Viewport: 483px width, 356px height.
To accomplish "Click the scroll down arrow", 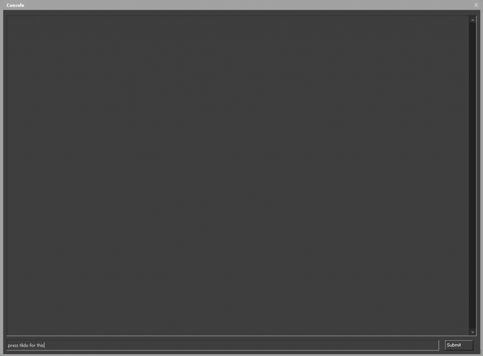I will (x=473, y=332).
